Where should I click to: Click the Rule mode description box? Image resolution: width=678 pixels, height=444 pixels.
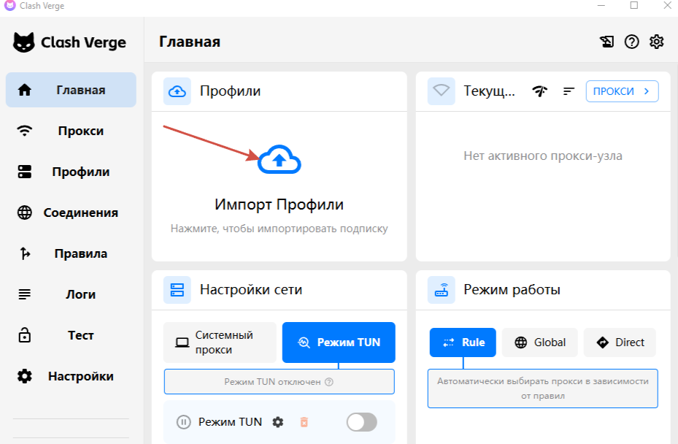click(x=543, y=388)
